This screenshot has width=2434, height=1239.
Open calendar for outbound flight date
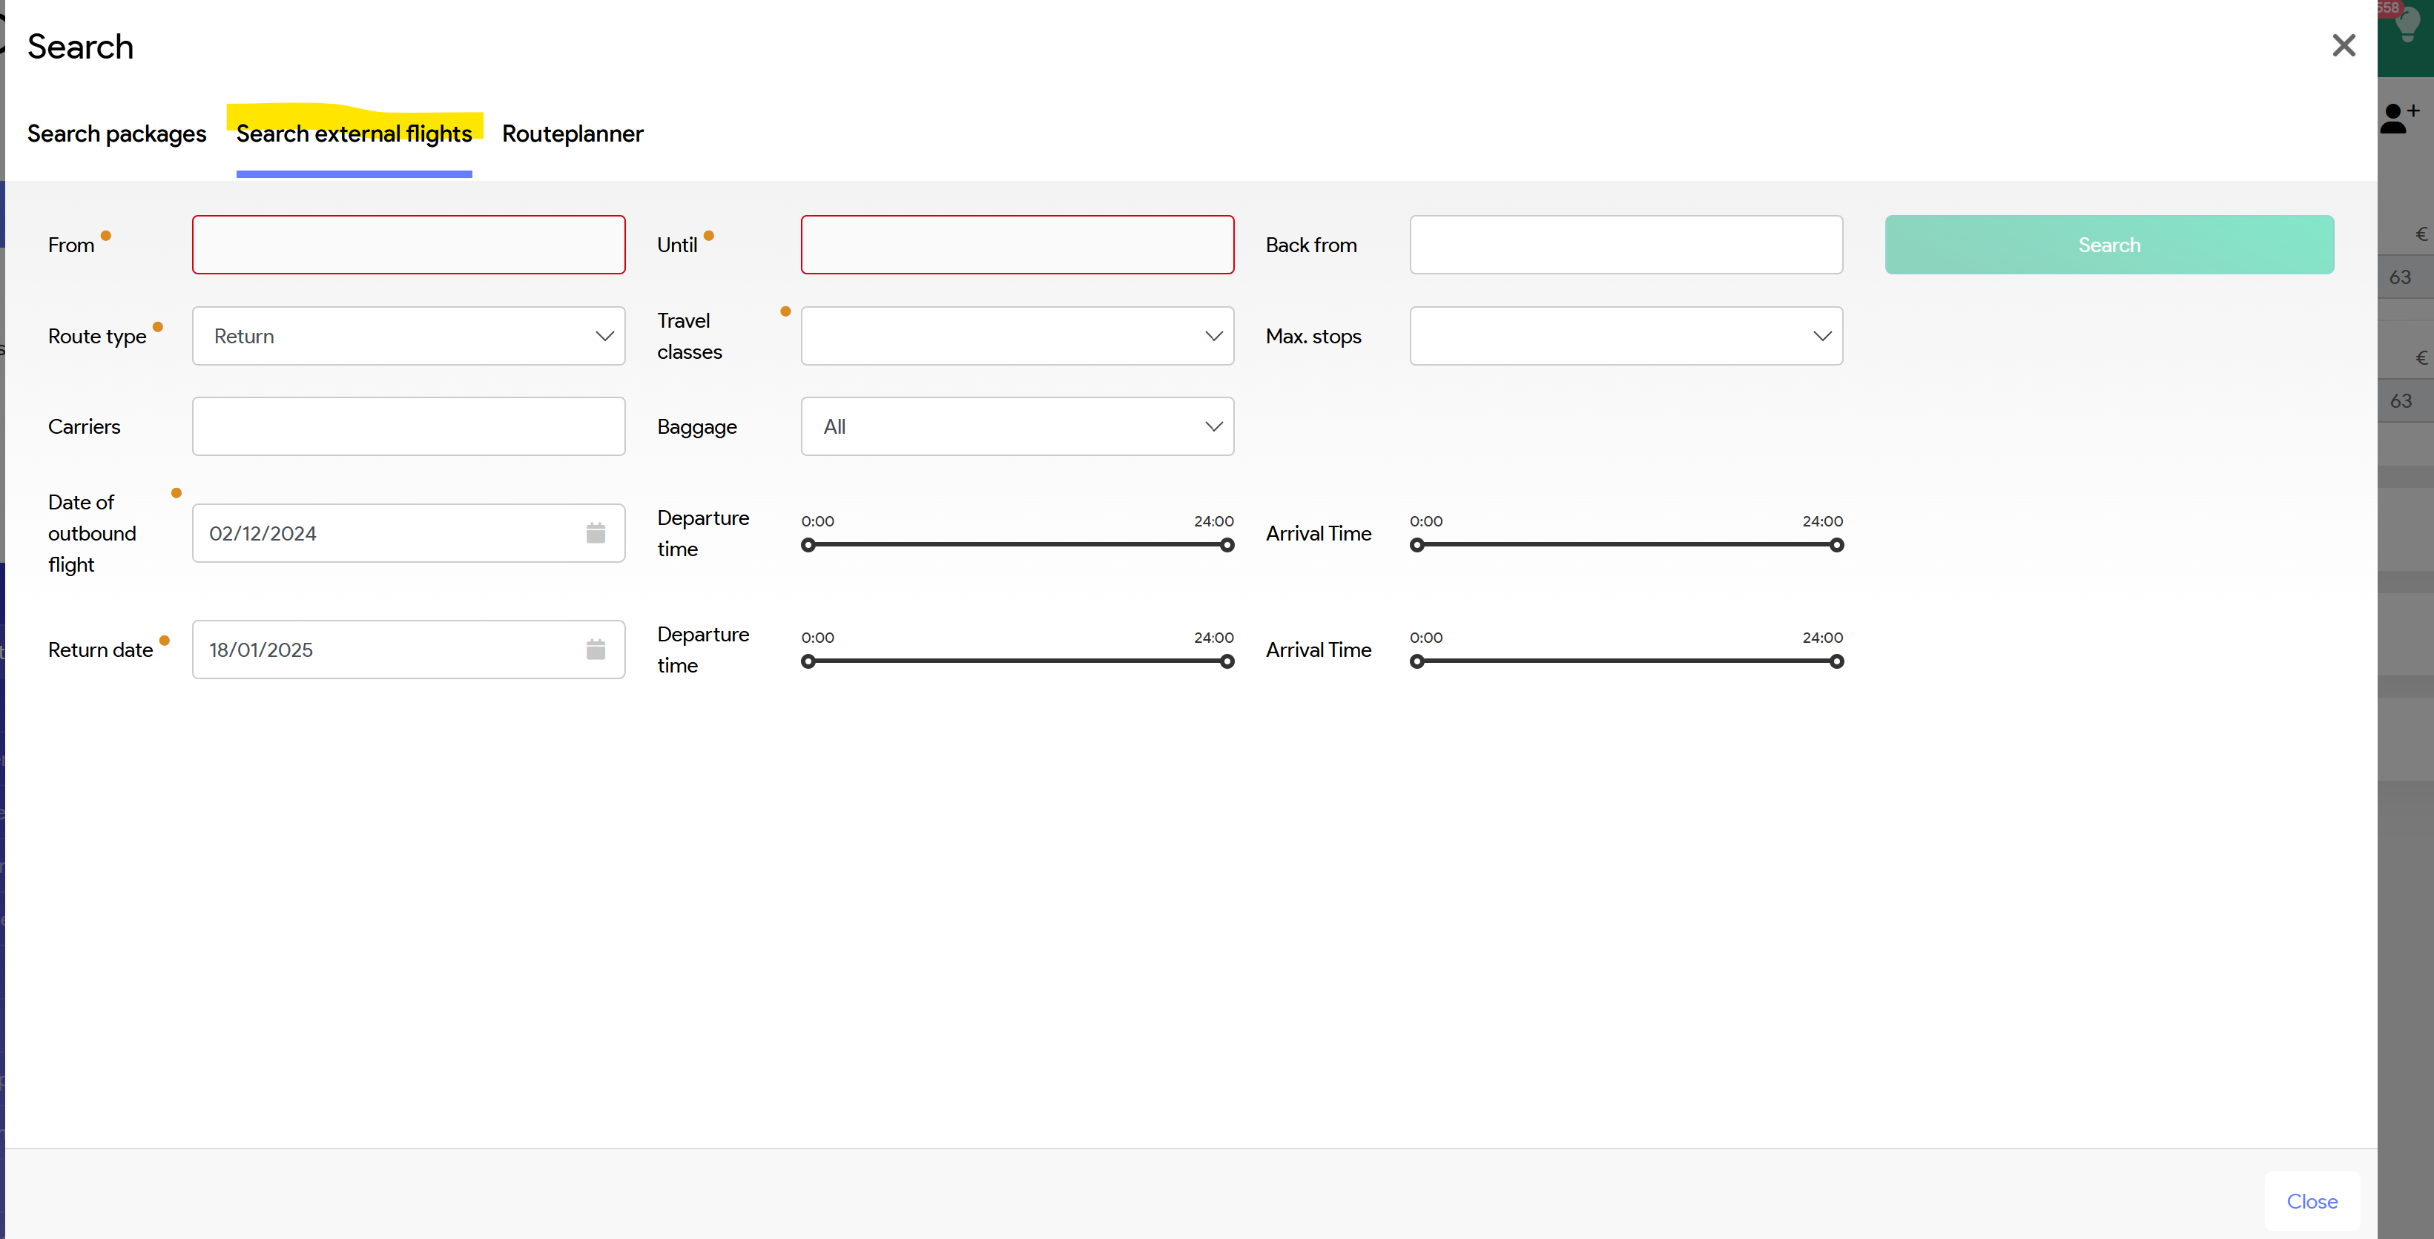point(596,534)
